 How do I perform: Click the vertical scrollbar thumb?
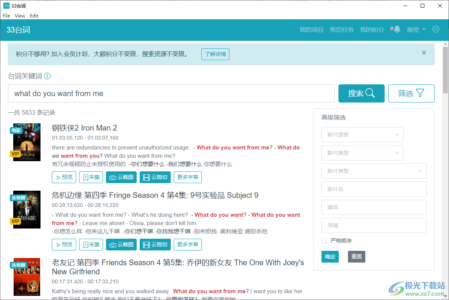445,70
